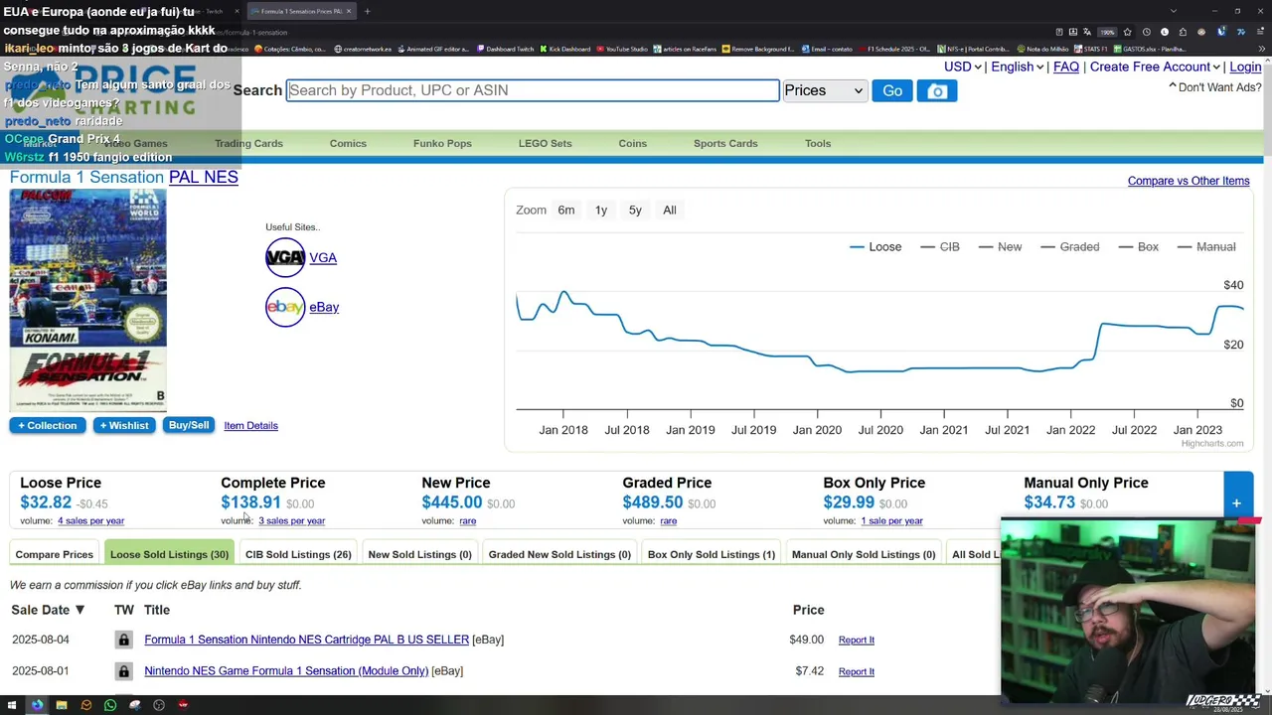Screen dimensions: 1272x715
Task: Focus the product search input field
Action: pyautogui.click(x=533, y=90)
